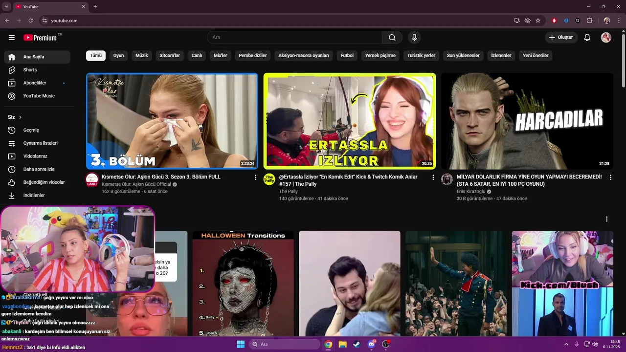Open the notifications bell

pyautogui.click(x=587, y=38)
